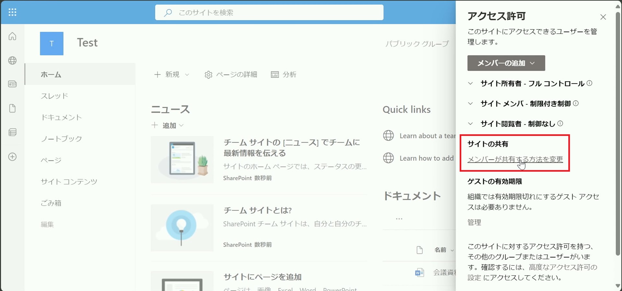Open My sites globe icon in rail

(x=12, y=60)
